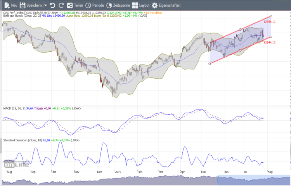This screenshot has height=186, width=291.
Task: Click the Layout label
Action: (144, 5)
